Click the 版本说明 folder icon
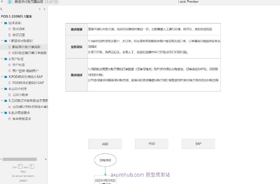The height and width of the screenshot is (184, 280). coord(6,23)
